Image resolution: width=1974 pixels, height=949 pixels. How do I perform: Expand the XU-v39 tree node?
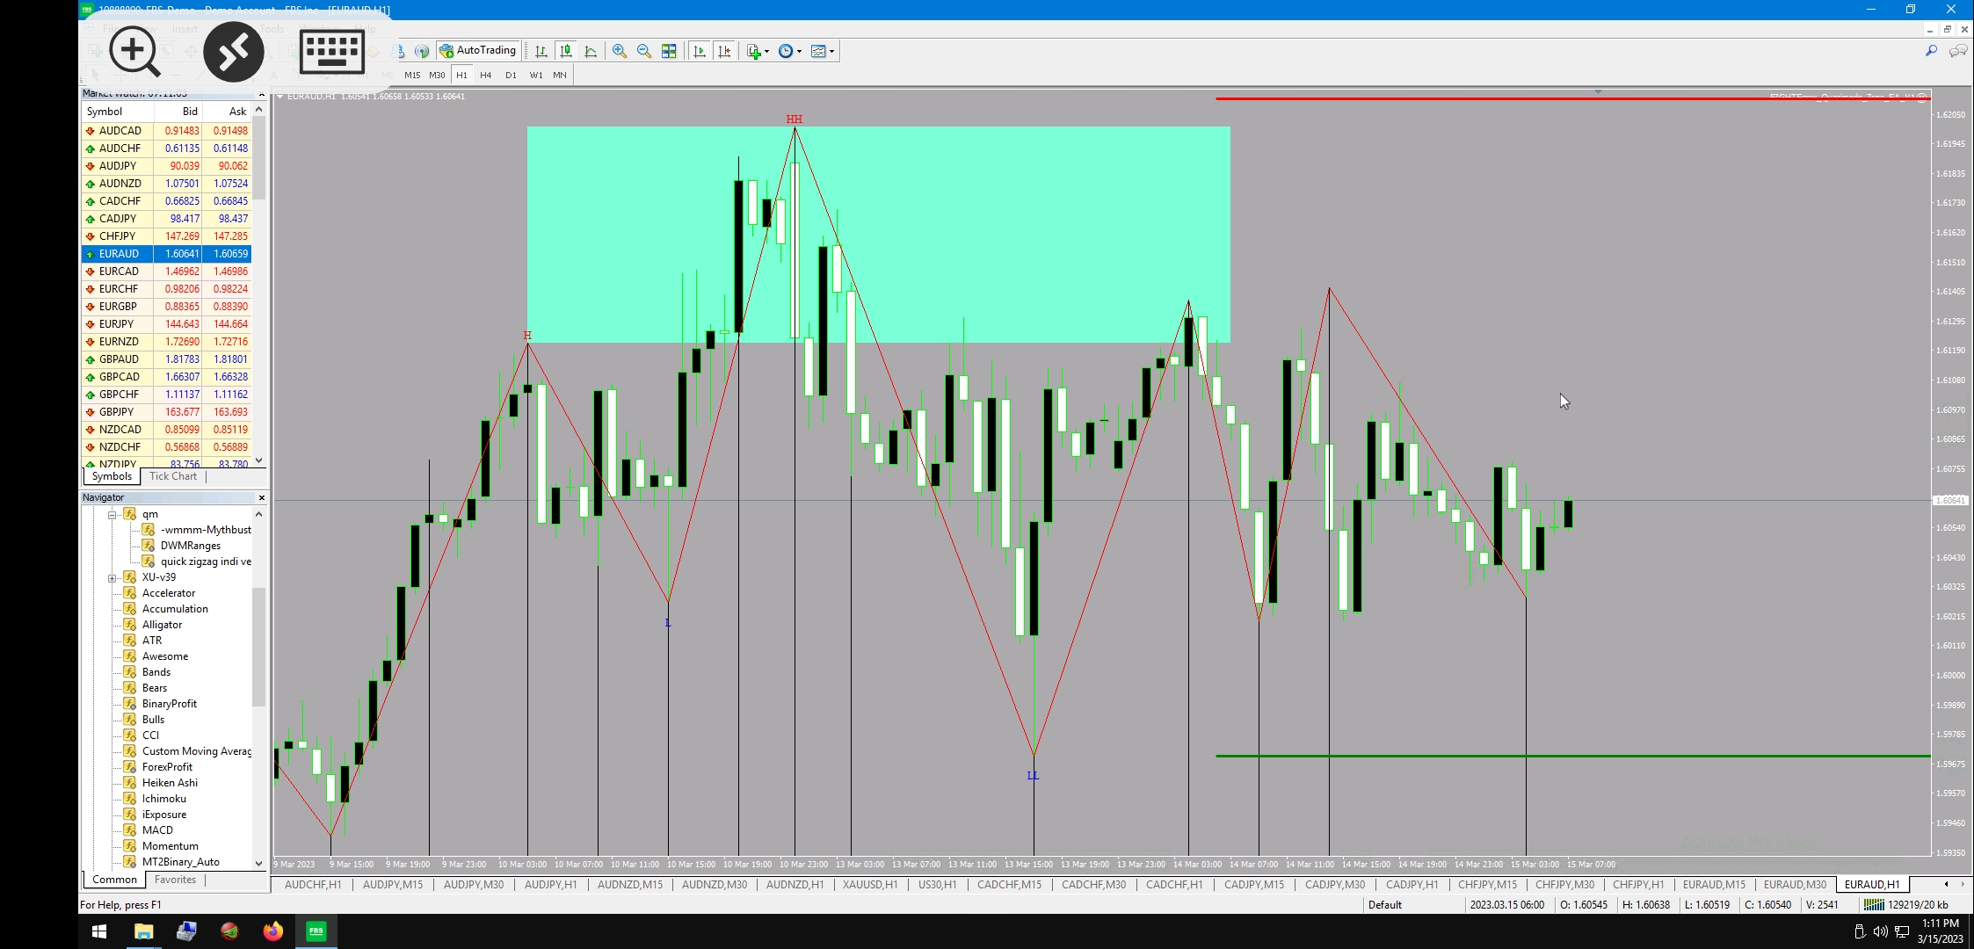(112, 578)
